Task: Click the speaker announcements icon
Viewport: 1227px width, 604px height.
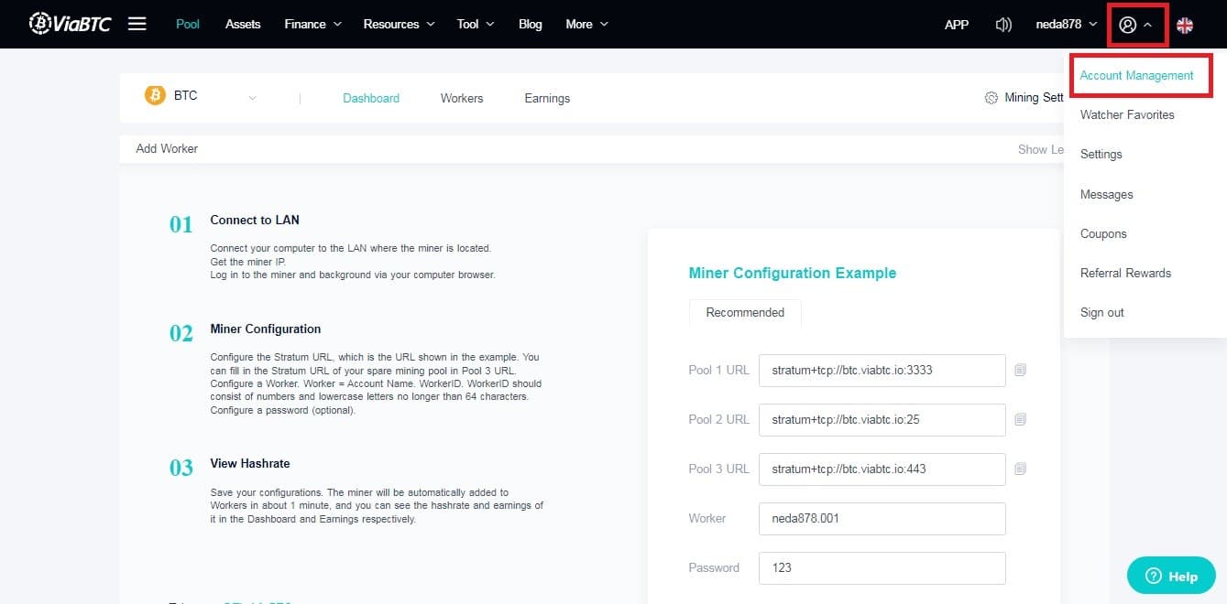Action: click(x=1003, y=25)
